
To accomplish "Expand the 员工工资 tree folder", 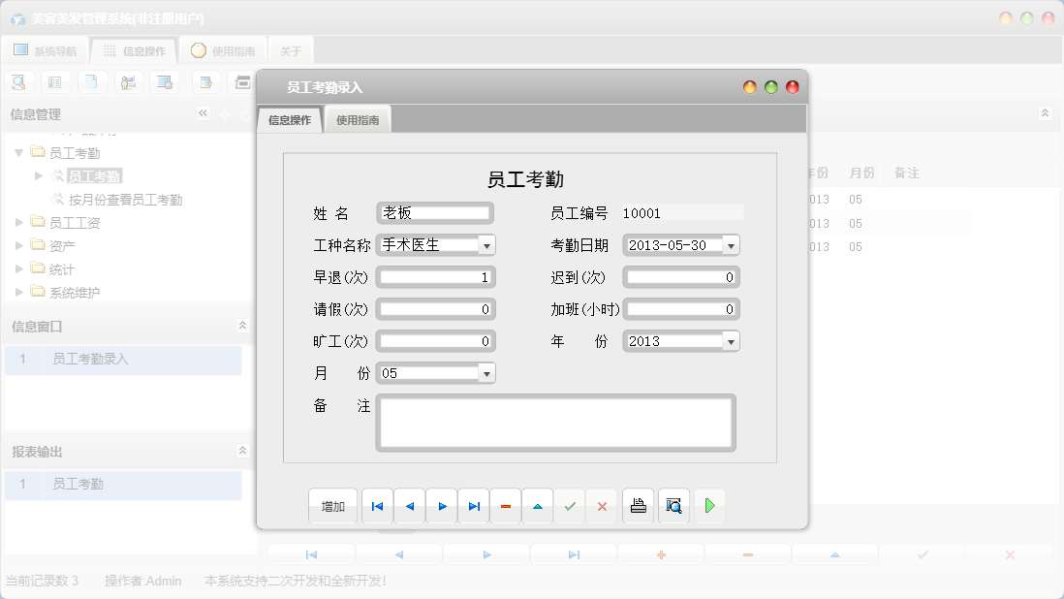I will (17, 222).
